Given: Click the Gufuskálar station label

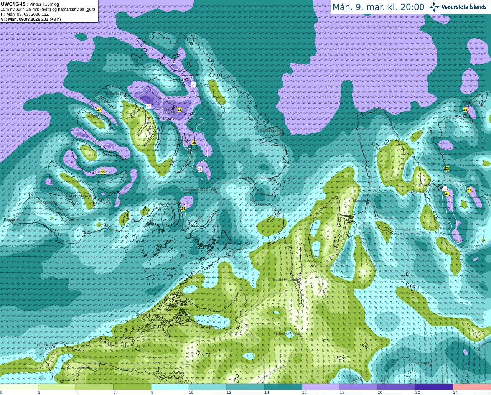Looking at the screenshot, I should point(44,345).
